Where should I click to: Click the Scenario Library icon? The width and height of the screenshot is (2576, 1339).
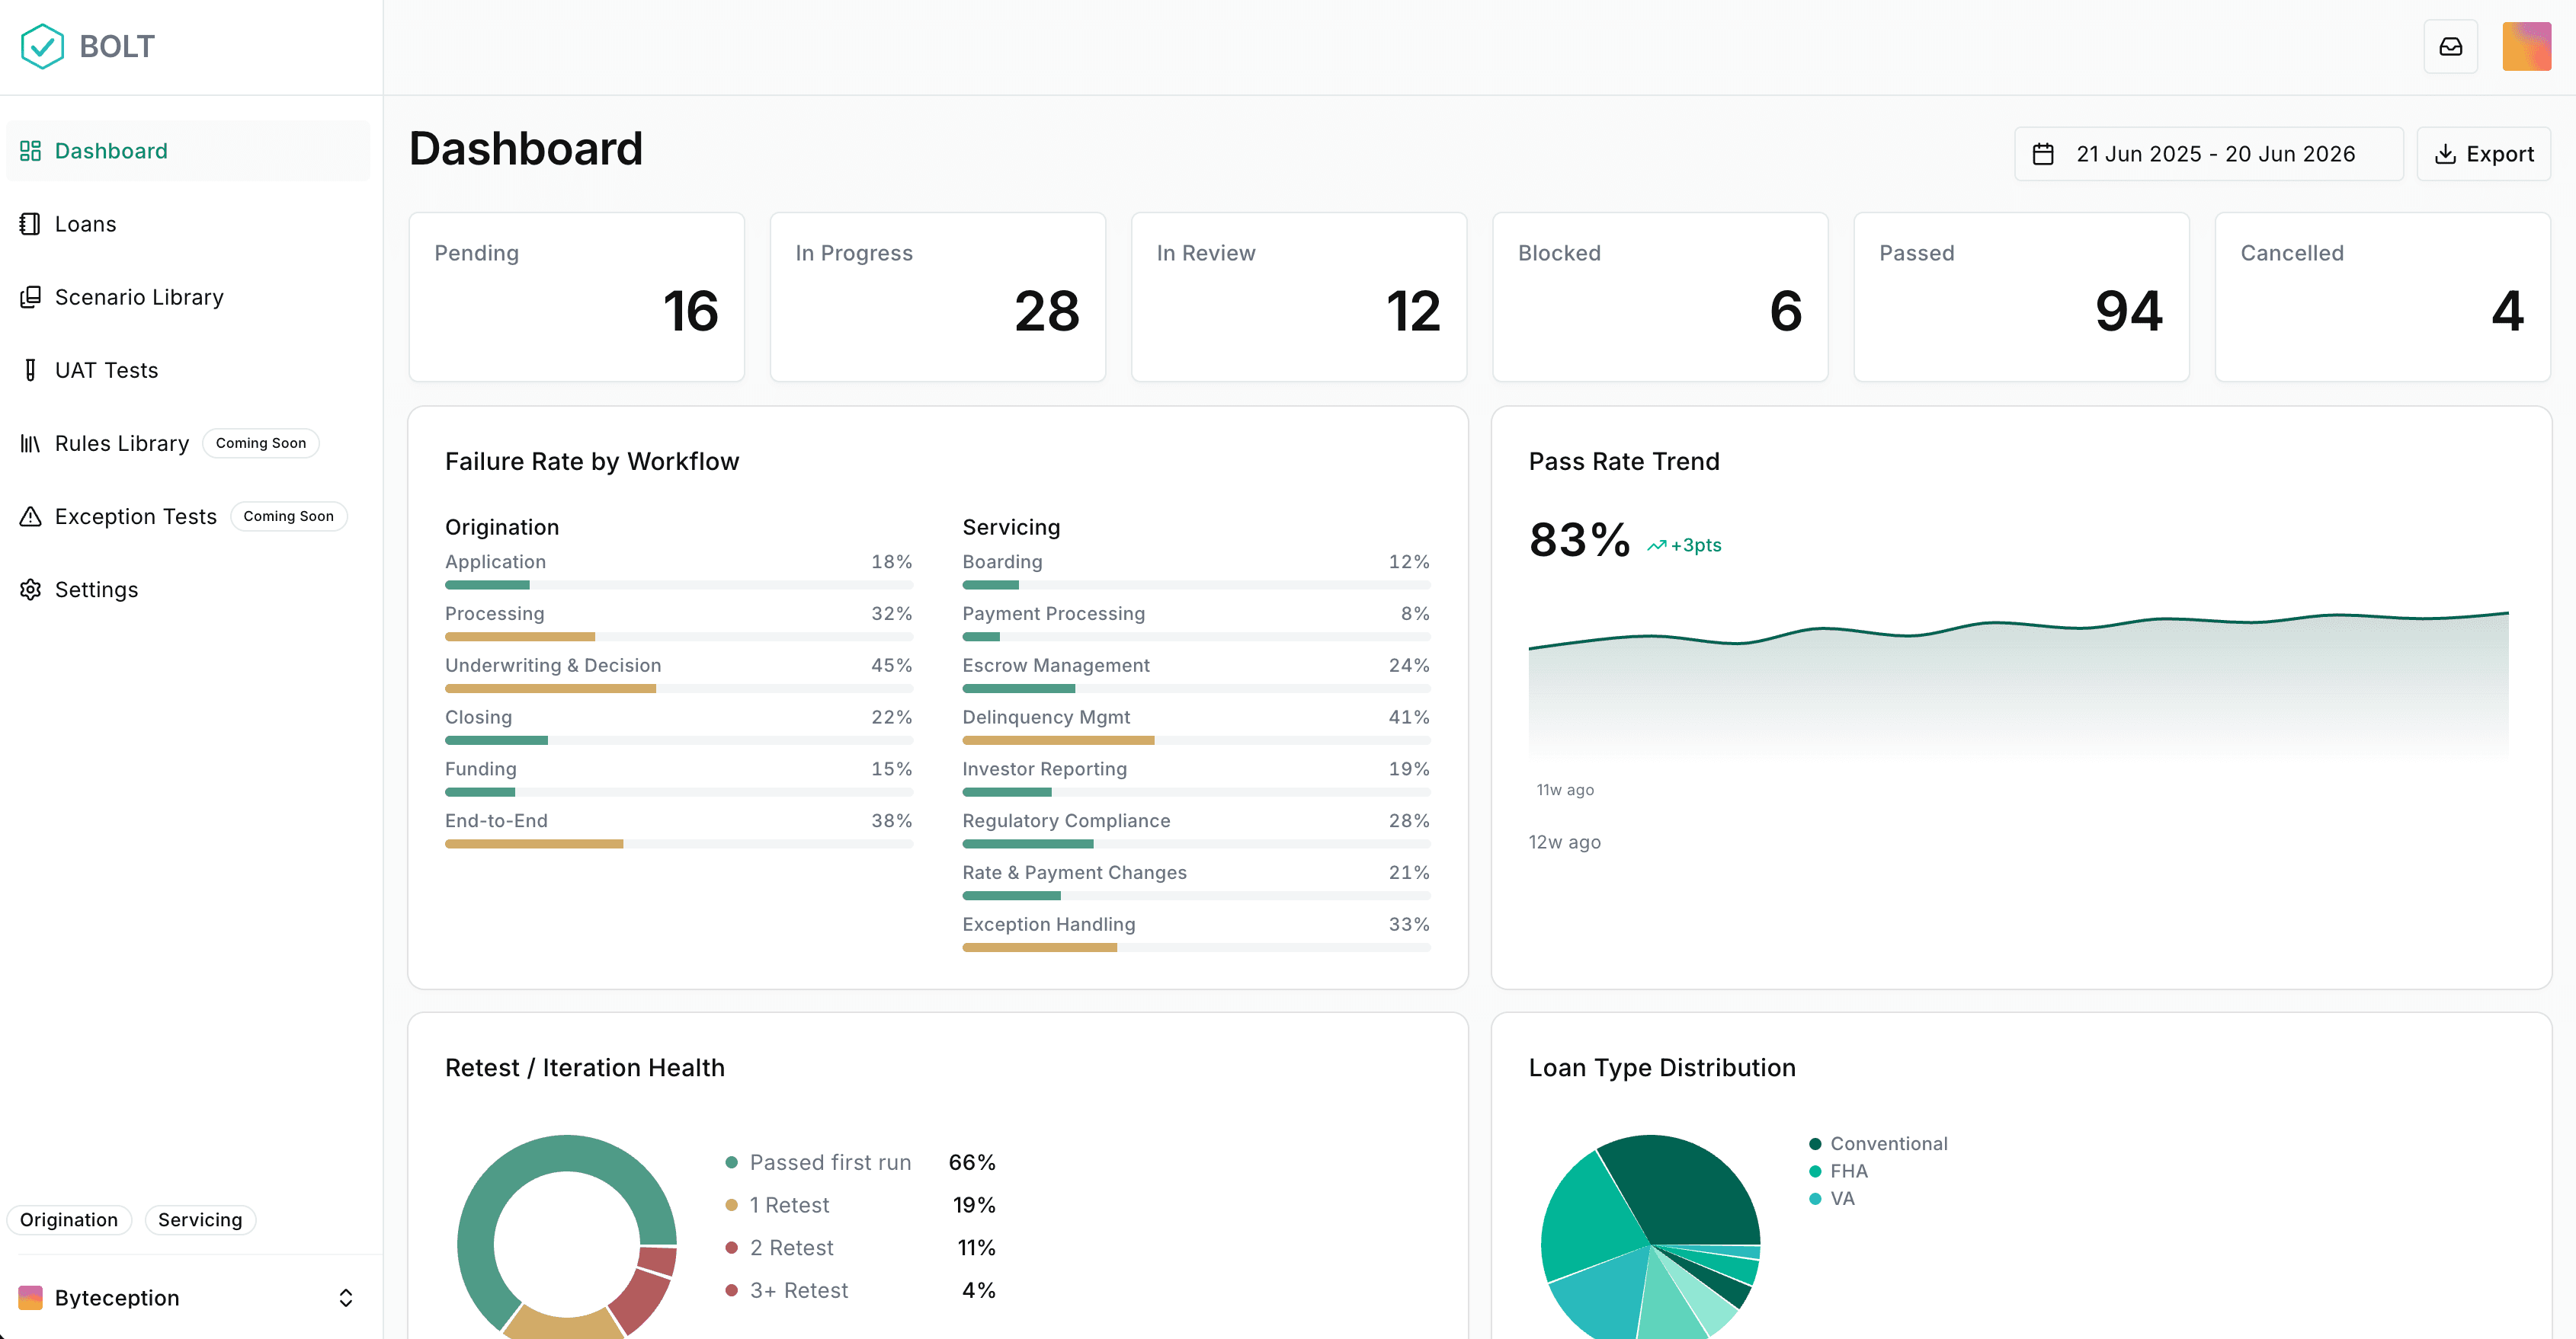30,297
